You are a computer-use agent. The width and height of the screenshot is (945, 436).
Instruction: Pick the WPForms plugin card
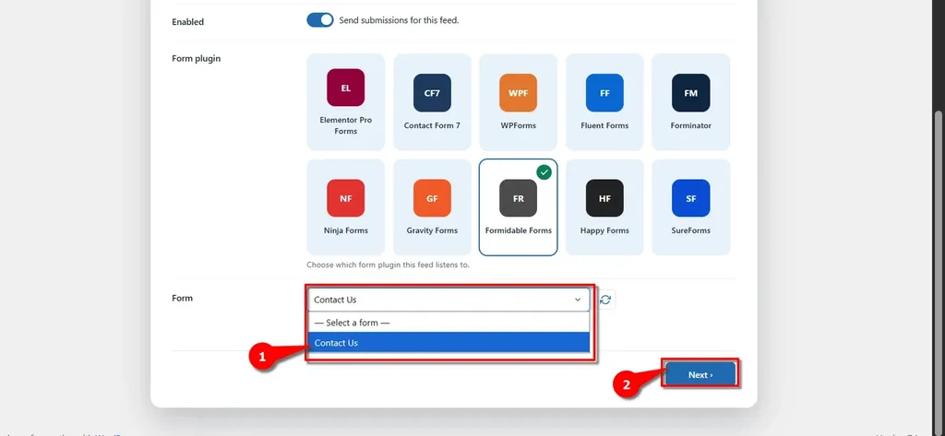(519, 101)
